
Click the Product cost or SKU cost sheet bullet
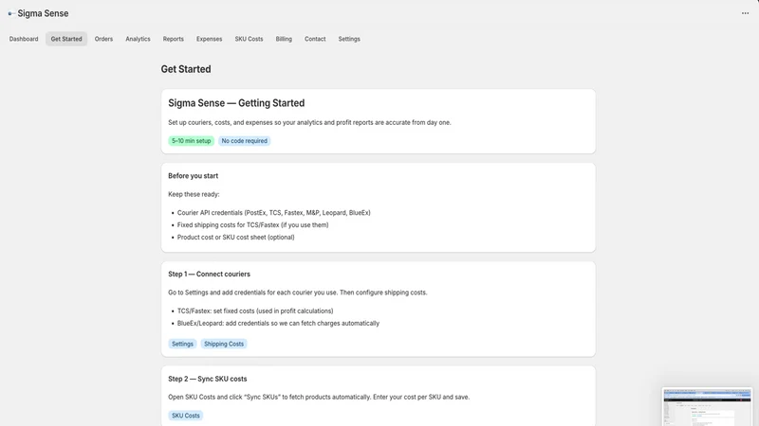[235, 238]
